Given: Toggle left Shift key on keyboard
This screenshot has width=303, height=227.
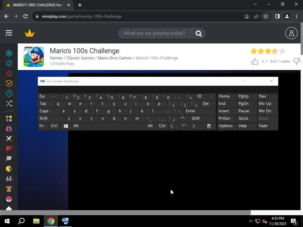Looking at the screenshot, I should (x=52, y=119).
